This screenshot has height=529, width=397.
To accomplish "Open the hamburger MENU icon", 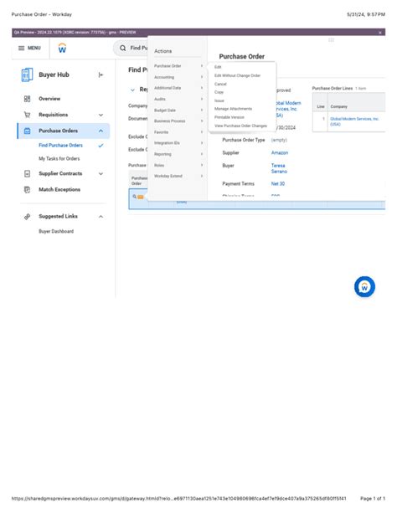I will tap(21, 49).
